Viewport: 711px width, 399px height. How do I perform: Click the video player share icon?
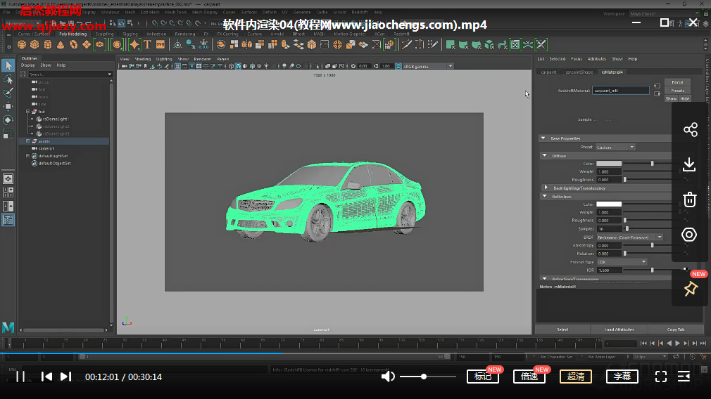coord(690,129)
